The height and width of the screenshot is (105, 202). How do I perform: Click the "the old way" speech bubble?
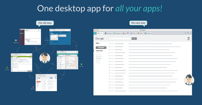tap(45, 23)
